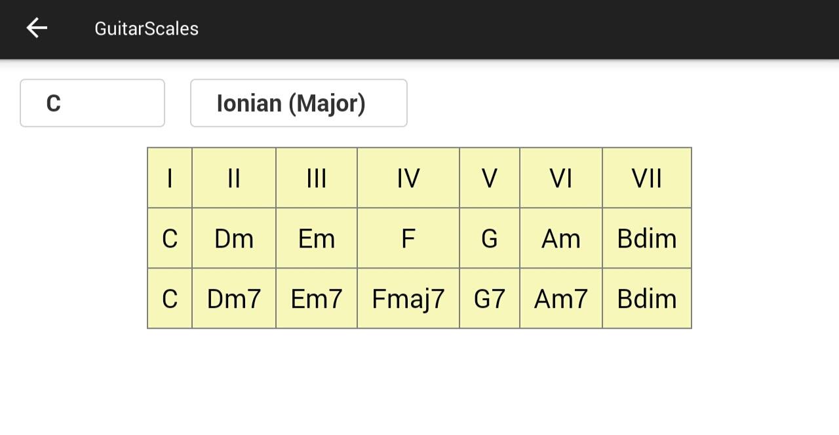This screenshot has height=435, width=839.
Task: Click the degree III header cell
Action: [317, 178]
